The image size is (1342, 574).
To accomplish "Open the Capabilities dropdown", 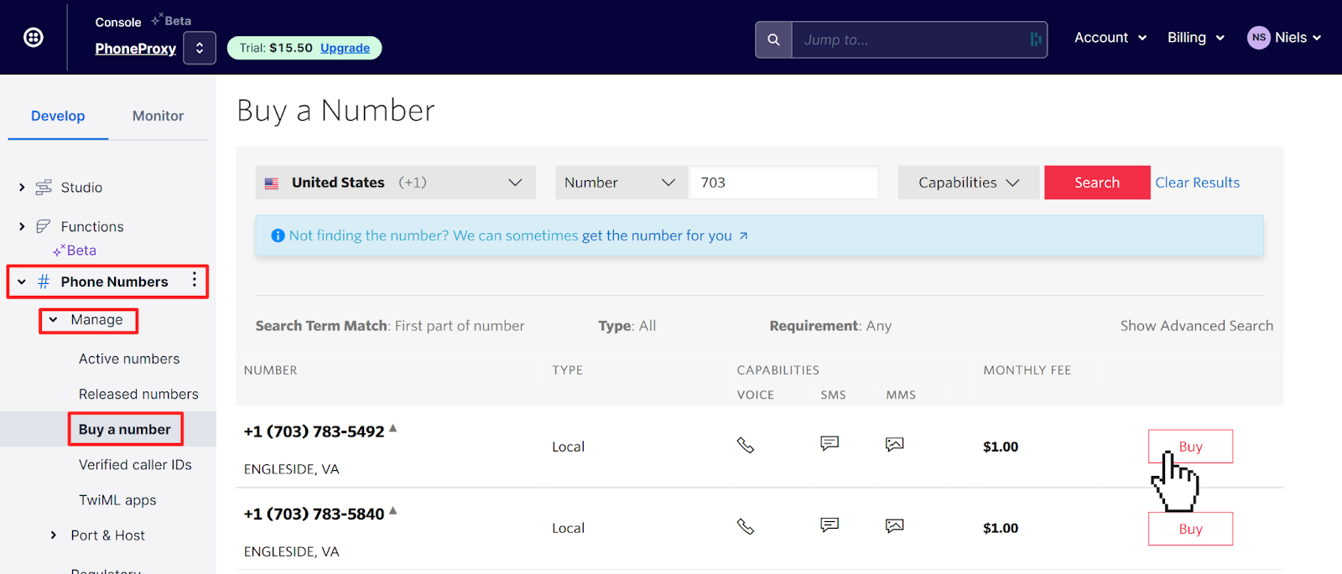I will [x=969, y=183].
